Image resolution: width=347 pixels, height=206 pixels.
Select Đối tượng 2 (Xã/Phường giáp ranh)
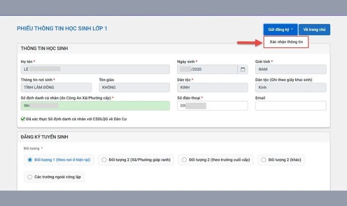[x=136, y=159]
